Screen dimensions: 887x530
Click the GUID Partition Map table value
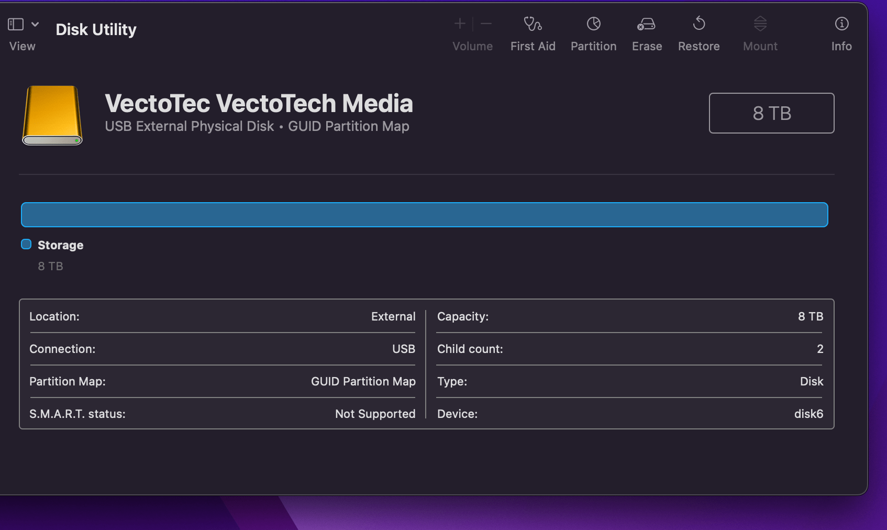[363, 381]
